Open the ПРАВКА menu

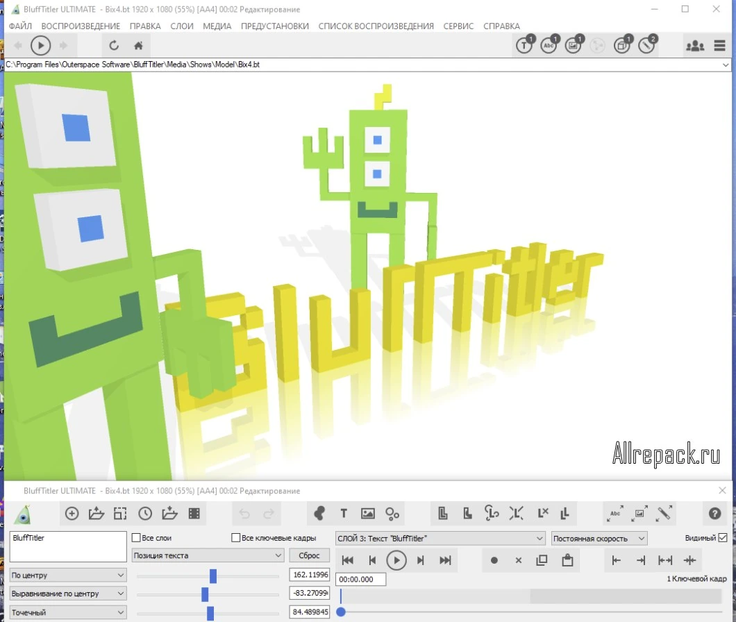coord(145,26)
